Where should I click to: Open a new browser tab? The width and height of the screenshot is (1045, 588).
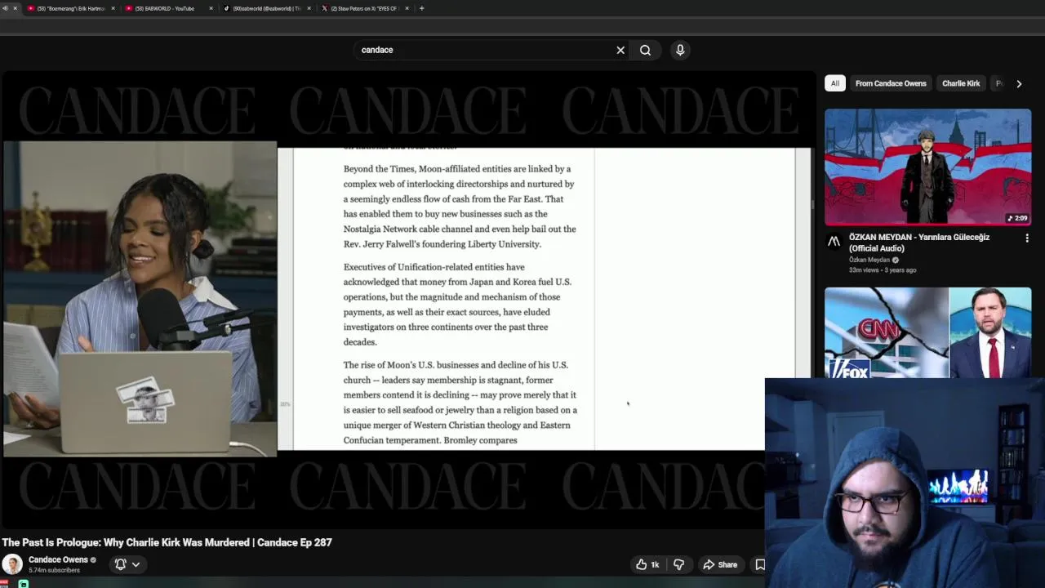pos(421,8)
